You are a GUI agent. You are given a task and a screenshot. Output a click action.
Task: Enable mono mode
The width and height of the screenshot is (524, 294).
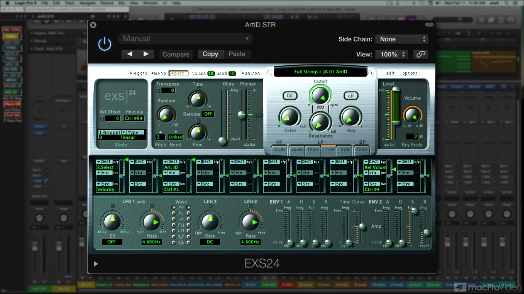click(x=158, y=73)
